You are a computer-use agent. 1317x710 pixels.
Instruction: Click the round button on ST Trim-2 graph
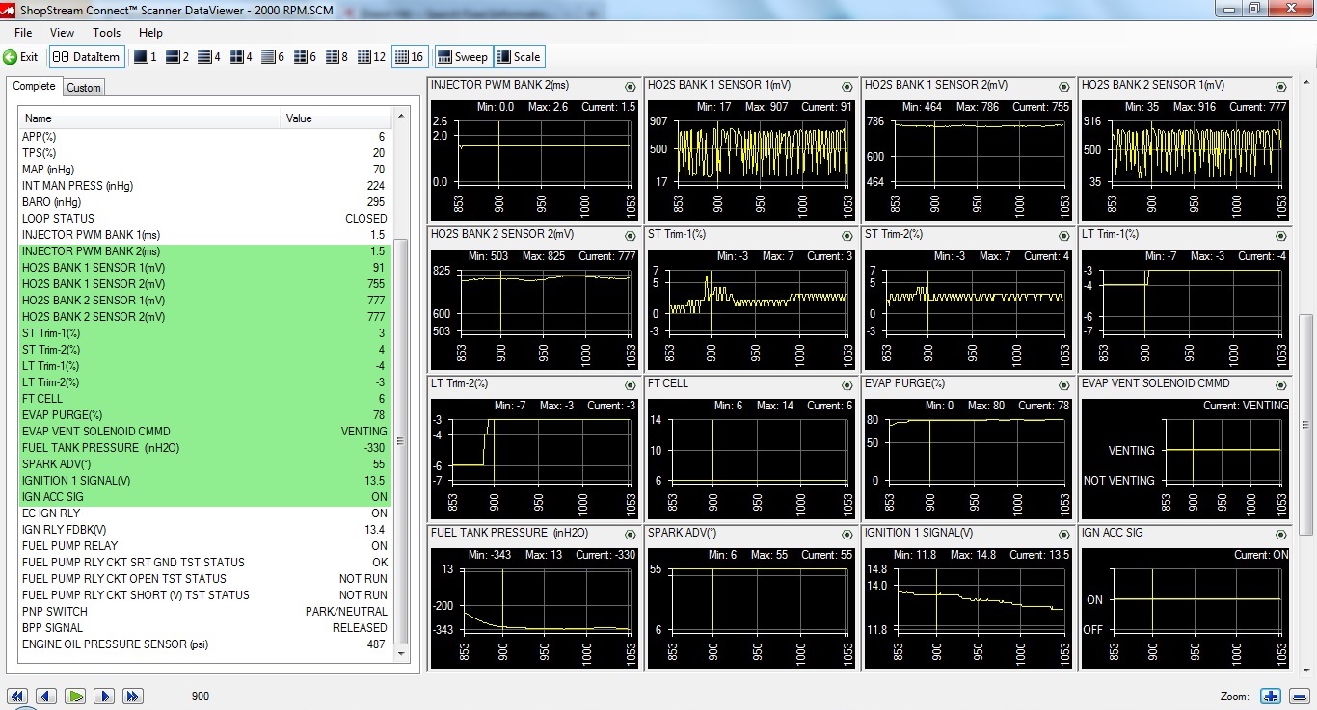pyautogui.click(x=1063, y=236)
